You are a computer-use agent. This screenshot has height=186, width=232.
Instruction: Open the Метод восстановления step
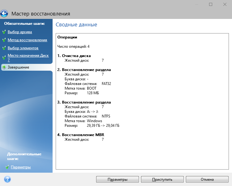[x=27, y=40]
